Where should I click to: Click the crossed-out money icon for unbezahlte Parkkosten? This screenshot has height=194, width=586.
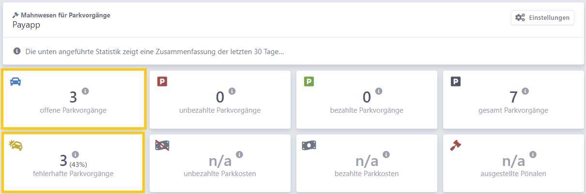[162, 145]
